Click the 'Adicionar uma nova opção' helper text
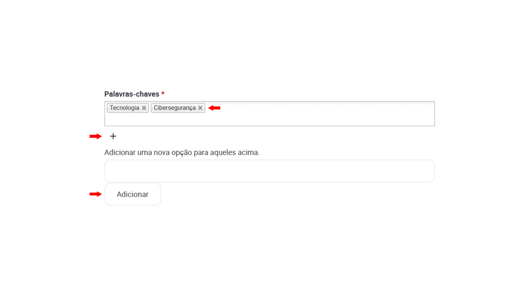This screenshot has width=526, height=296. coord(182,153)
